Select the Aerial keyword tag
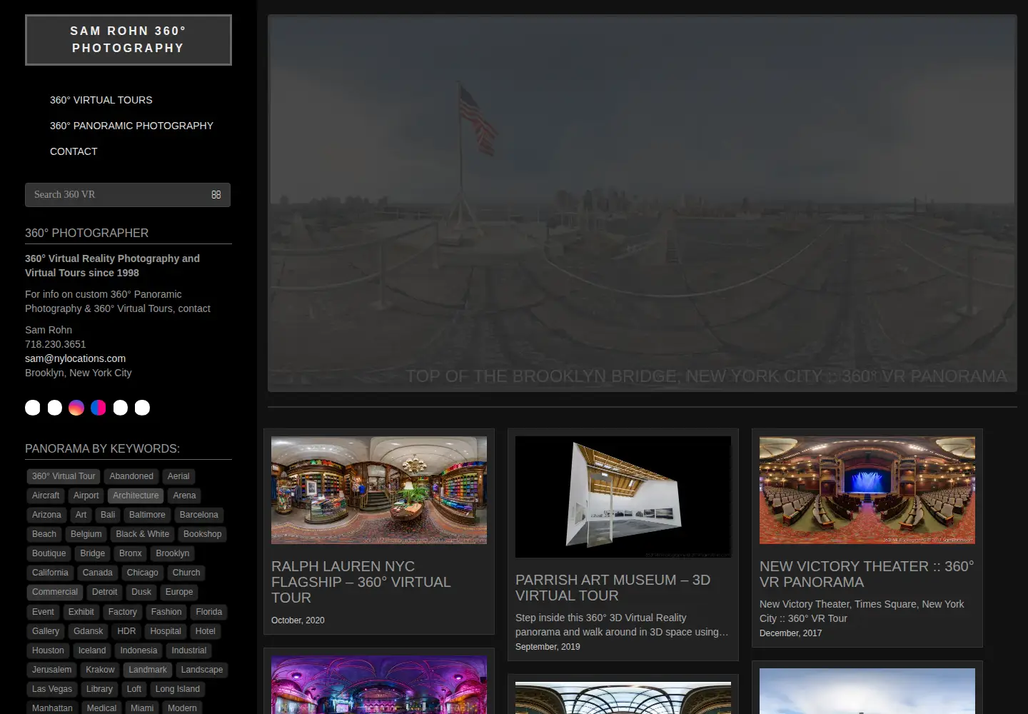Viewport: 1028px width, 714px height. click(178, 476)
